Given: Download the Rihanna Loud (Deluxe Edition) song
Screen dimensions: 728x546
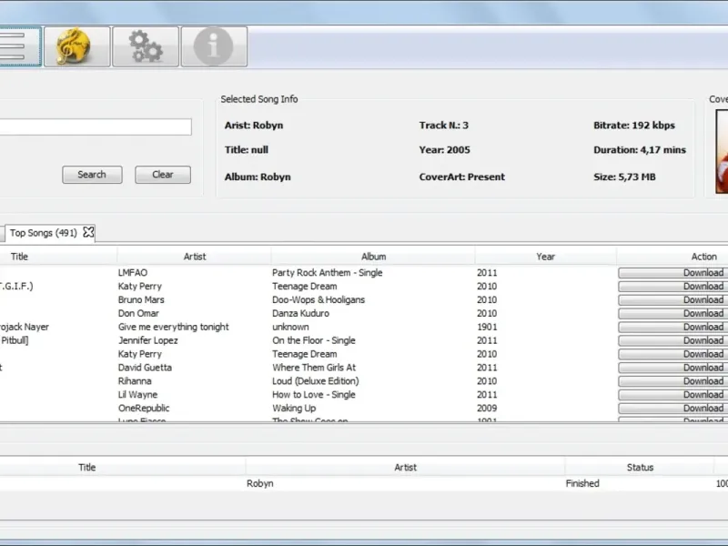Looking at the screenshot, I should 673,382.
